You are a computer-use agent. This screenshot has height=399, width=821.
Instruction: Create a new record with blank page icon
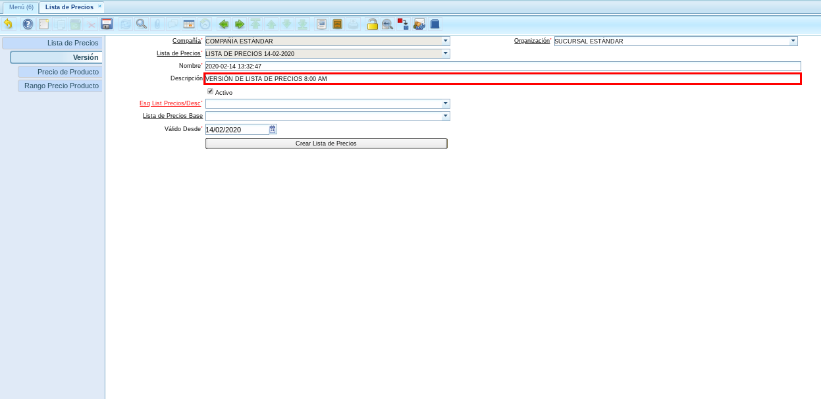click(x=44, y=24)
